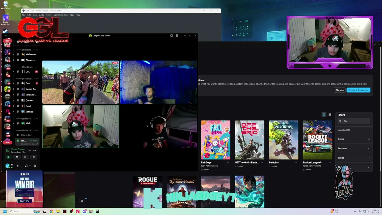Open the Edit menu in OBS
Viewport: 382px width, 215px height.
pyautogui.click(x=29, y=15)
